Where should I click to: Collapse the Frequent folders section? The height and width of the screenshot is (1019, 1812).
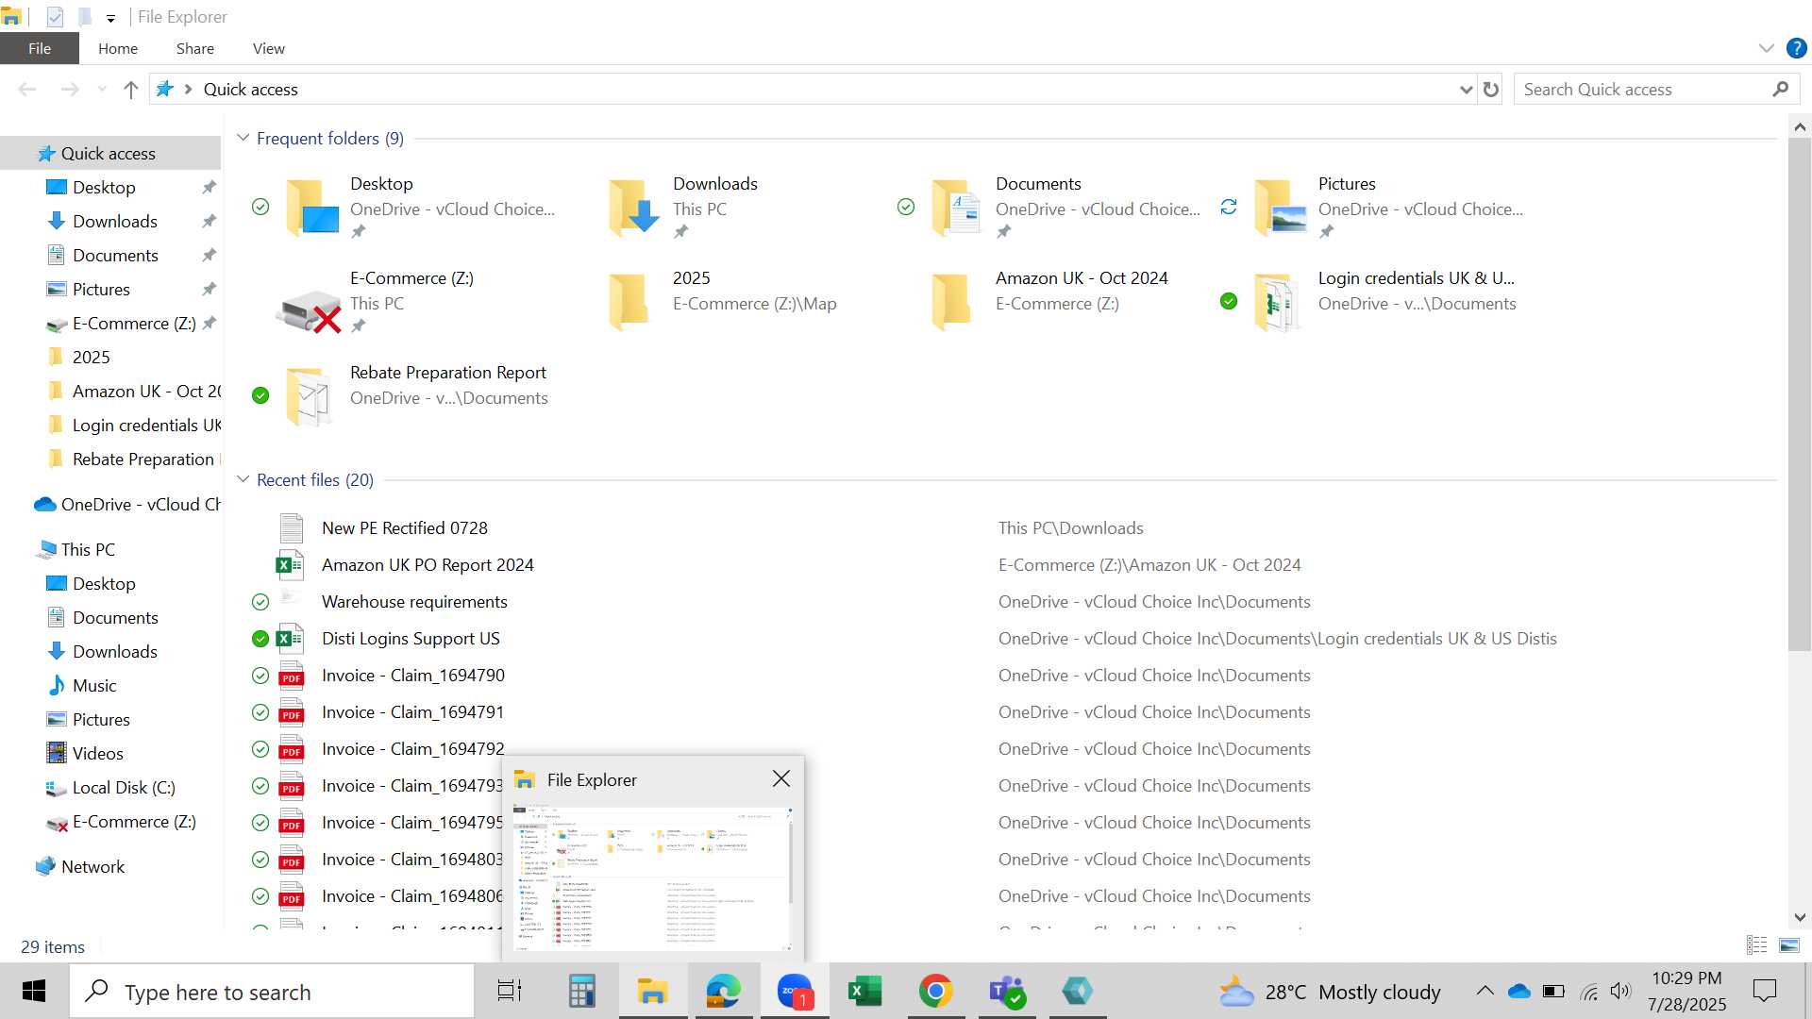click(243, 138)
